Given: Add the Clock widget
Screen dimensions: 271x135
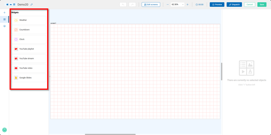Looking at the screenshot, I should pyautogui.click(x=29, y=39).
